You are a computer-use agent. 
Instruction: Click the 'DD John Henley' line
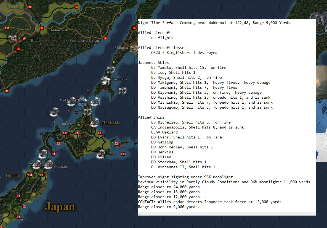point(182,147)
